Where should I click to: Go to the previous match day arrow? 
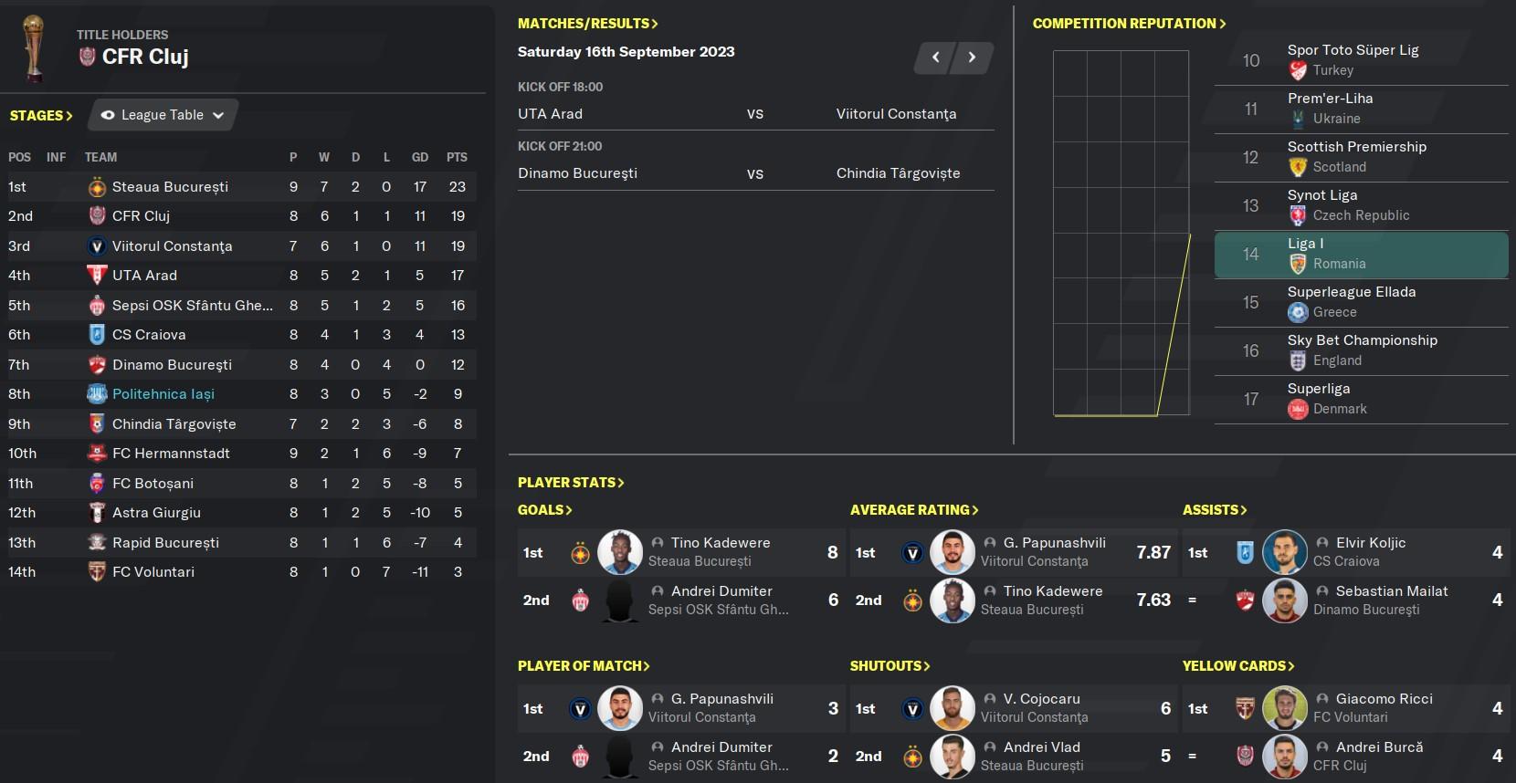click(935, 57)
